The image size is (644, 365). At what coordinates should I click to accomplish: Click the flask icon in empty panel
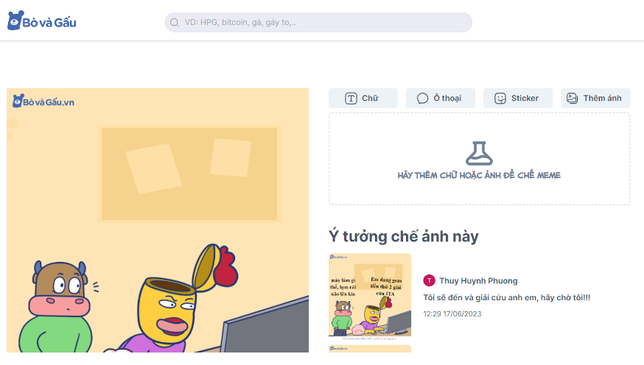point(479,153)
